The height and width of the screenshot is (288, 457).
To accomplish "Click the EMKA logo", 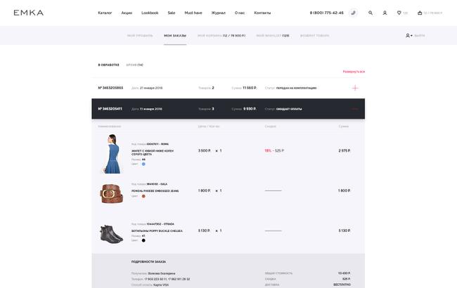I will (29, 13).
